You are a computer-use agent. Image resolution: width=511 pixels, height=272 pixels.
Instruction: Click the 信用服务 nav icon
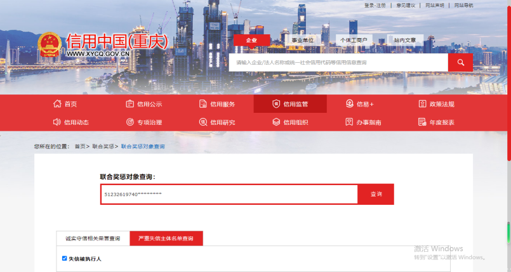[x=203, y=104]
